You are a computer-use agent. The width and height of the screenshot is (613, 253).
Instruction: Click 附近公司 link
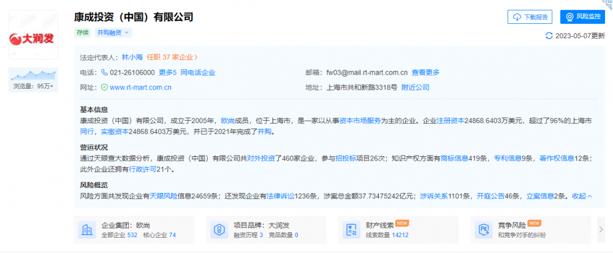(415, 88)
